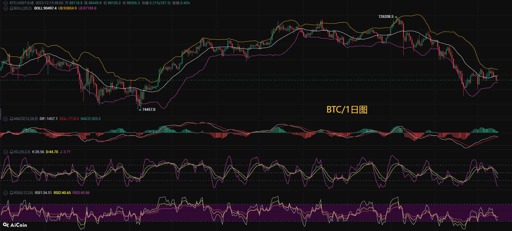Set an alert using the KDJ bell

pyautogui.click(x=12, y=152)
